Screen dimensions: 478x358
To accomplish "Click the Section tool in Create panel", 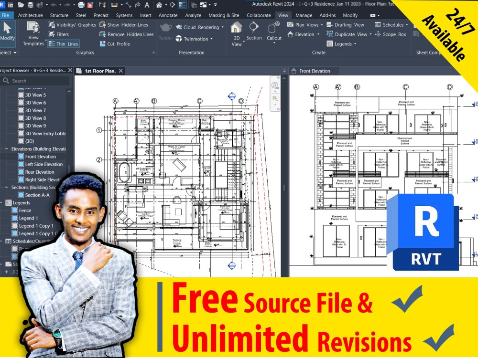I will click(x=254, y=32).
